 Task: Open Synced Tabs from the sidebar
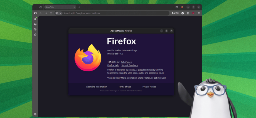click(35, 24)
